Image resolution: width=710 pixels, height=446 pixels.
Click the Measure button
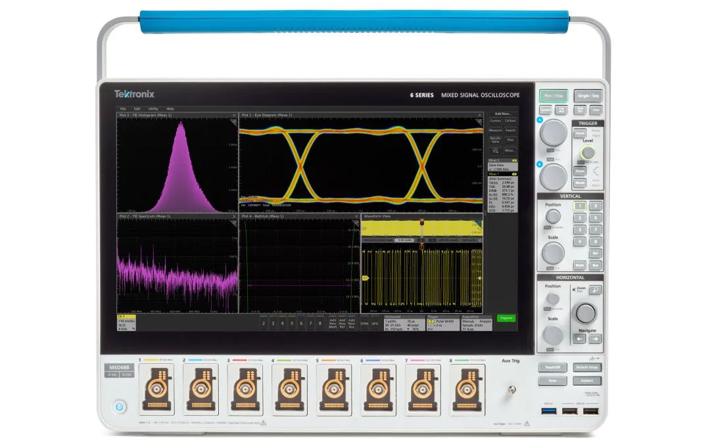pyautogui.click(x=496, y=130)
